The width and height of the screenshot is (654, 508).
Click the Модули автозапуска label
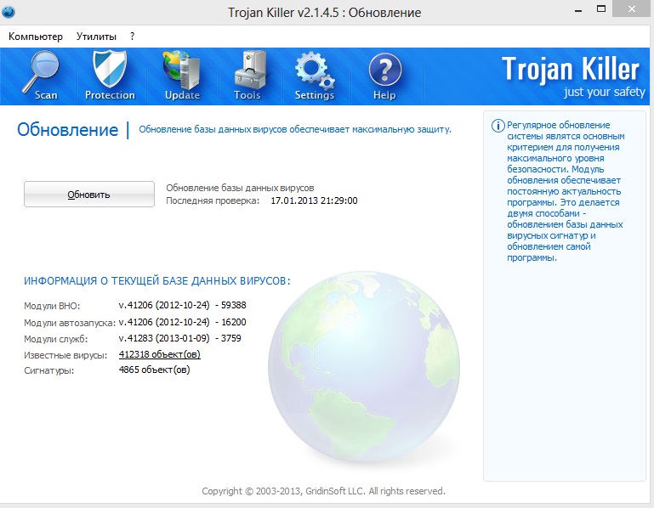70,323
